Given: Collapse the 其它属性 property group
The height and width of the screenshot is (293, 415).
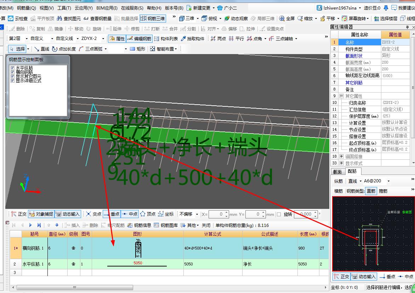Looking at the screenshot, I should point(341,96).
